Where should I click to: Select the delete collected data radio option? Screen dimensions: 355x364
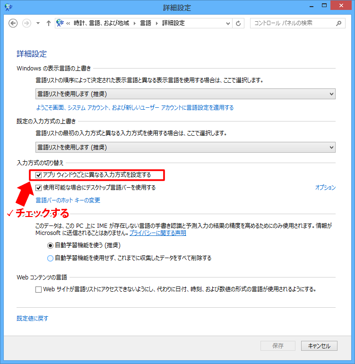pyautogui.click(x=50, y=258)
